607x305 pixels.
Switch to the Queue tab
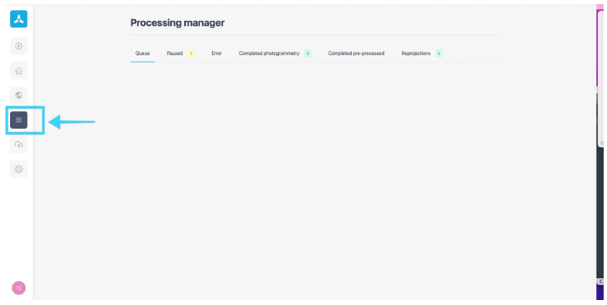point(142,53)
